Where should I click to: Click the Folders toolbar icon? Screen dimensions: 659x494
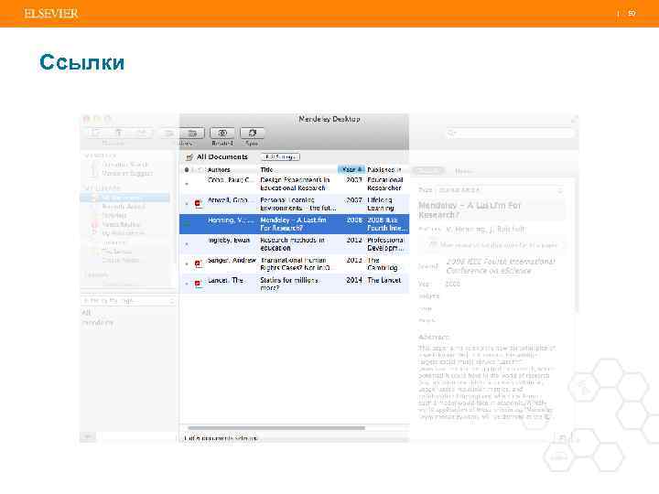pyautogui.click(x=192, y=134)
